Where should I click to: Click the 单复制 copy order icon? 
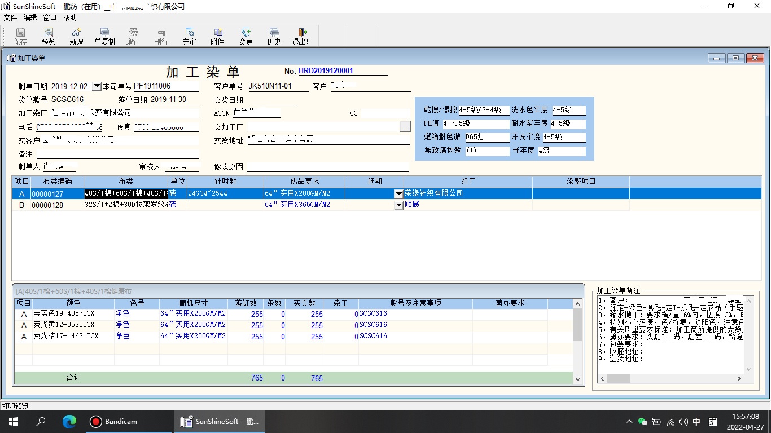[104, 37]
